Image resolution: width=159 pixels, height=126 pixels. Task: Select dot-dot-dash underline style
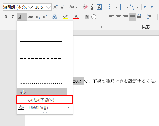[x=41, y=75]
